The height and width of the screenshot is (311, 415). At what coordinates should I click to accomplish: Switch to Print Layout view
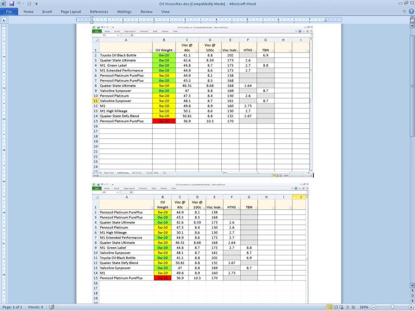[329, 307]
